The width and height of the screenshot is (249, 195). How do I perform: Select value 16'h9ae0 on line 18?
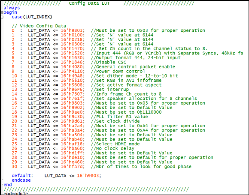72,112
